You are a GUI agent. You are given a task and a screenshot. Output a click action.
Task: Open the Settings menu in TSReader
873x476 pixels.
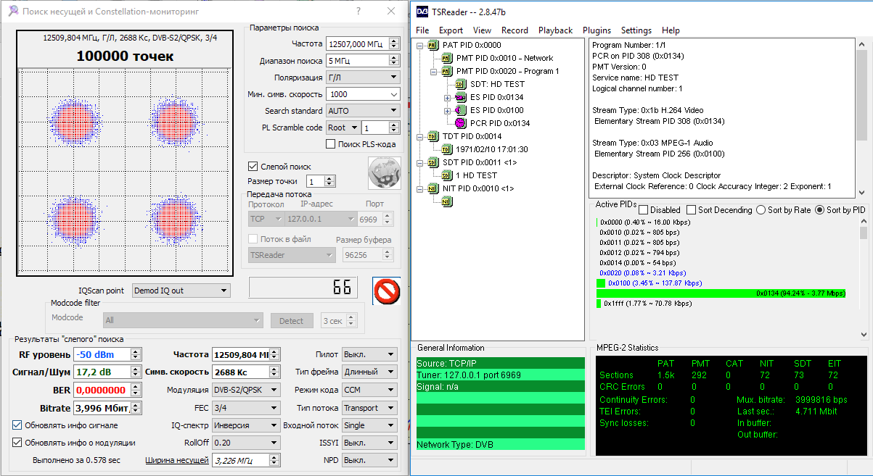tap(636, 30)
